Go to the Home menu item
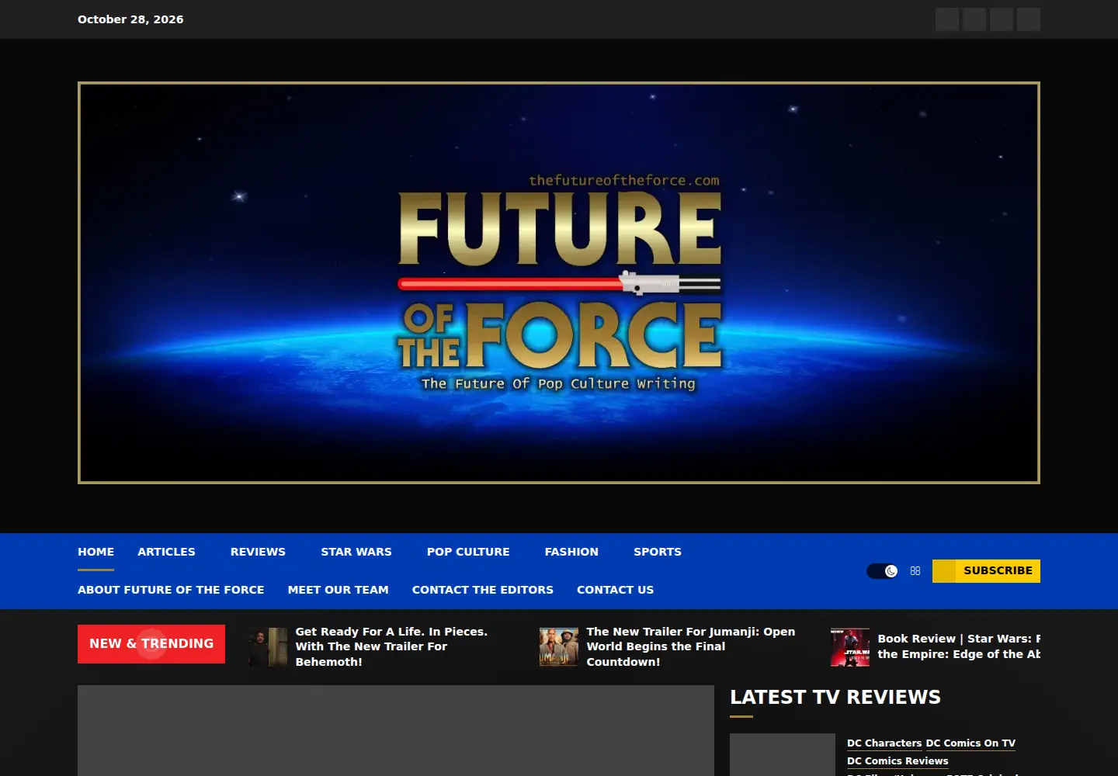The height and width of the screenshot is (776, 1118). (95, 552)
